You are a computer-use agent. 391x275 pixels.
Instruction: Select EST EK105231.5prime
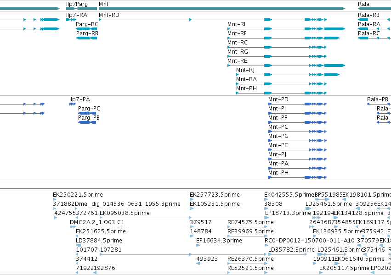click(215, 204)
